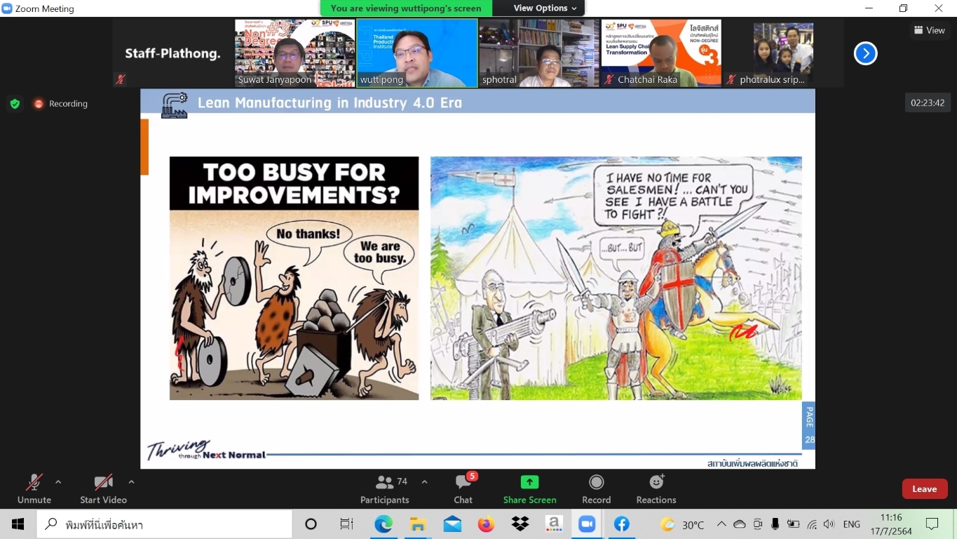The image size is (957, 539).
Task: Expand participants options arrow
Action: [x=424, y=482]
